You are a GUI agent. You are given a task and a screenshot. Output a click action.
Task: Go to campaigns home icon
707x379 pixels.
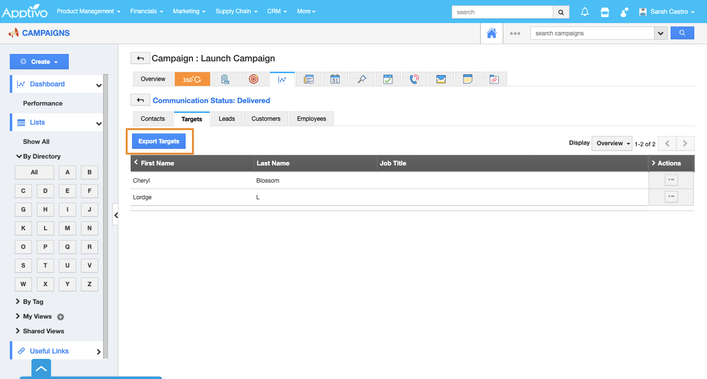(491, 33)
